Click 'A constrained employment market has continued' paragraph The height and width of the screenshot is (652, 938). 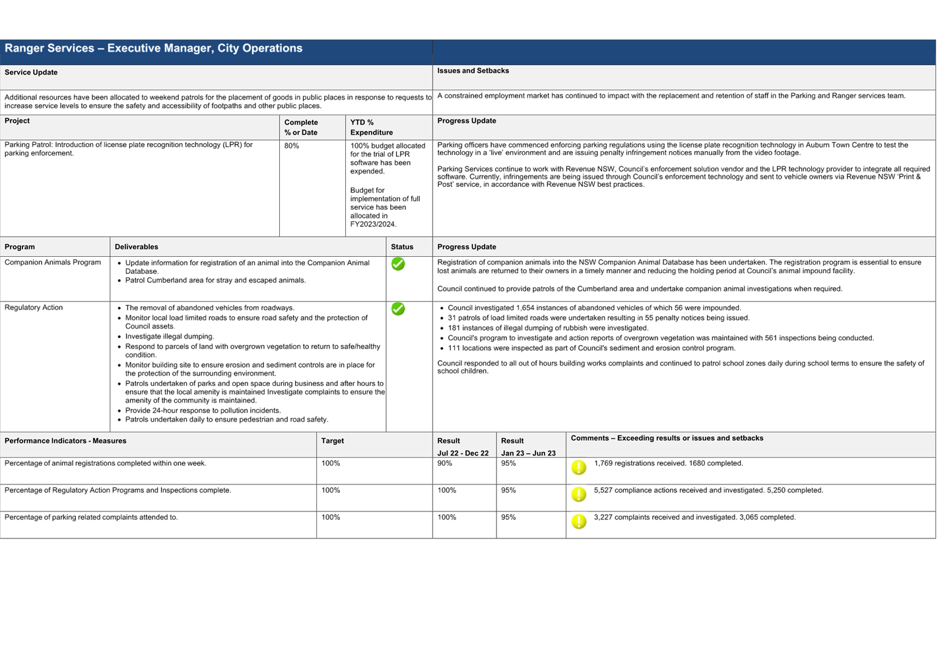pyautogui.click(x=671, y=96)
